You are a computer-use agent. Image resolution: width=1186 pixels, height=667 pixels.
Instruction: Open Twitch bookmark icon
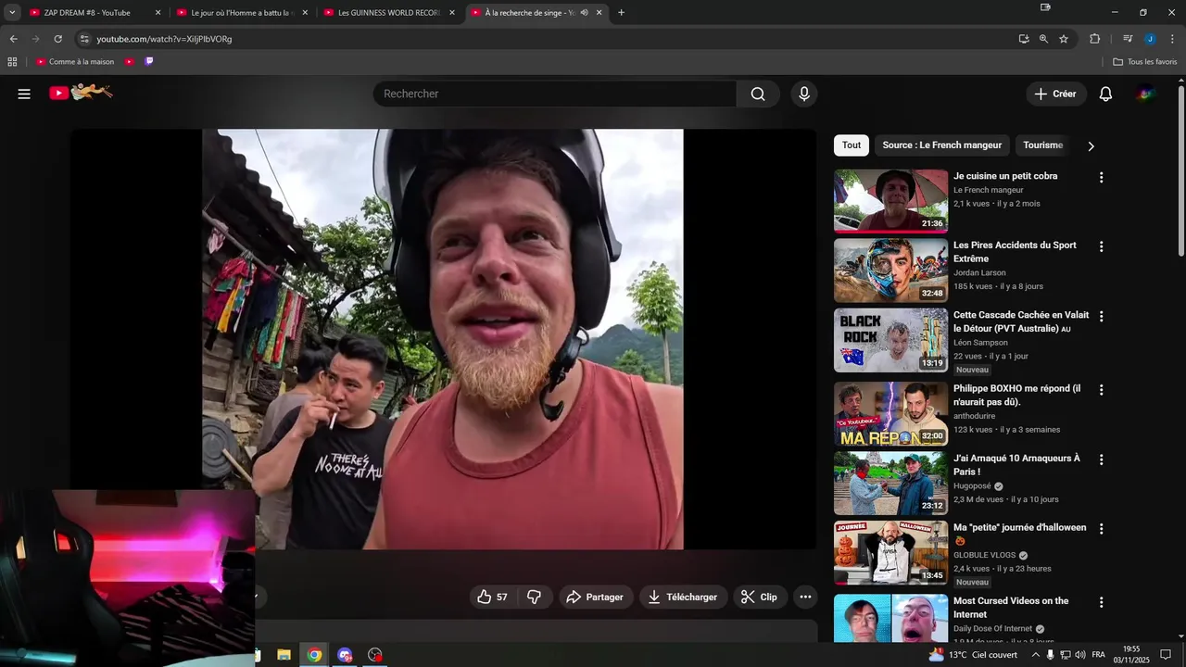[149, 62]
